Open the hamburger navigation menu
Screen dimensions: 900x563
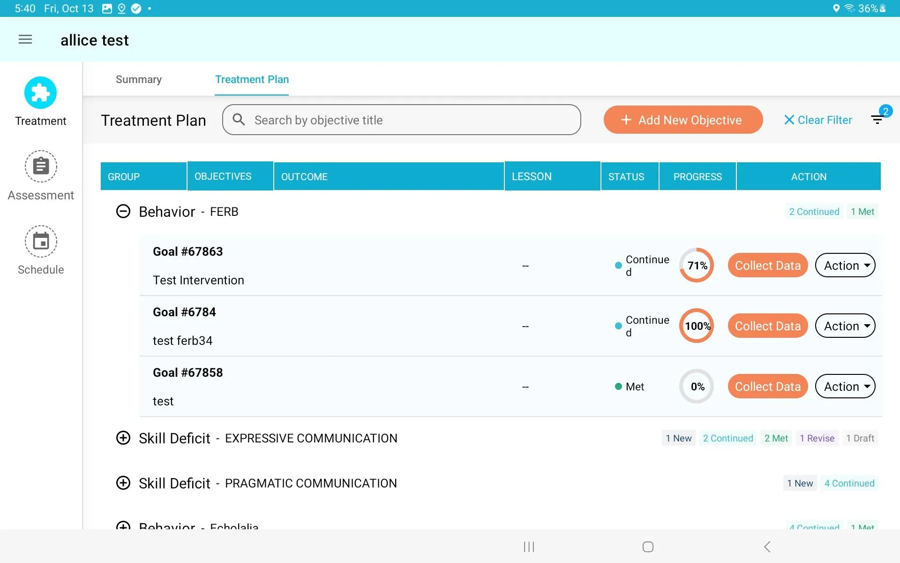25,40
